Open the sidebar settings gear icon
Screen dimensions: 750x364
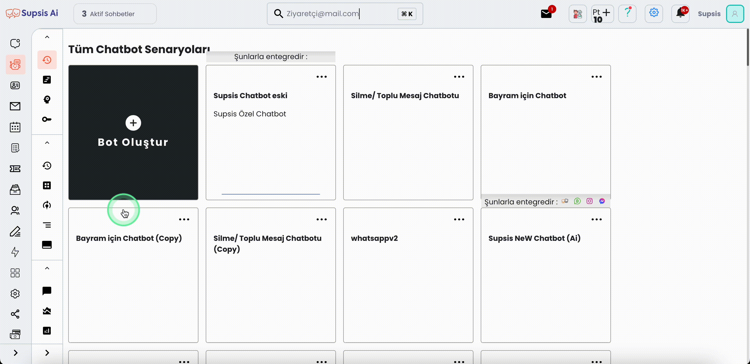15,293
